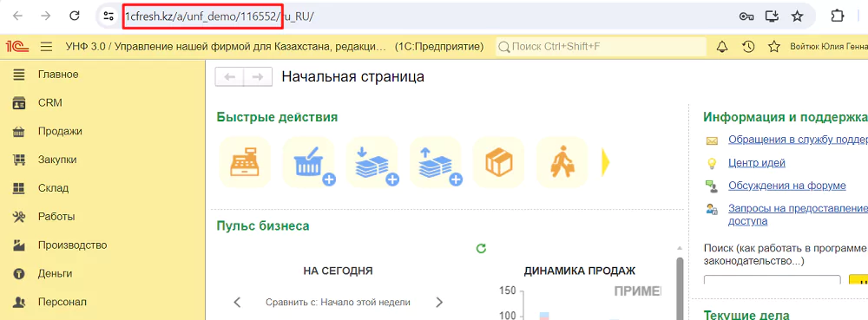
Task: Bookmark this page with the browser star
Action: tap(797, 16)
